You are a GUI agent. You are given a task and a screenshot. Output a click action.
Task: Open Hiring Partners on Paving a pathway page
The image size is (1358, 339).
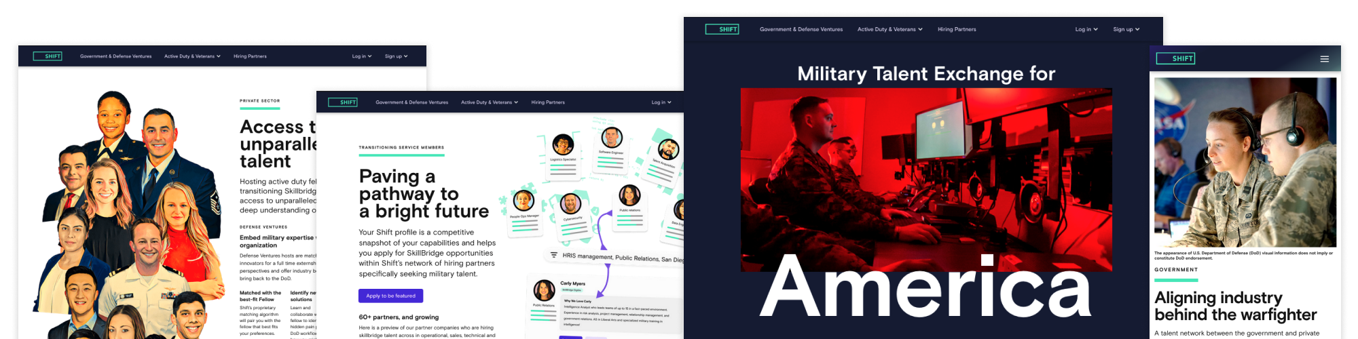tap(548, 102)
